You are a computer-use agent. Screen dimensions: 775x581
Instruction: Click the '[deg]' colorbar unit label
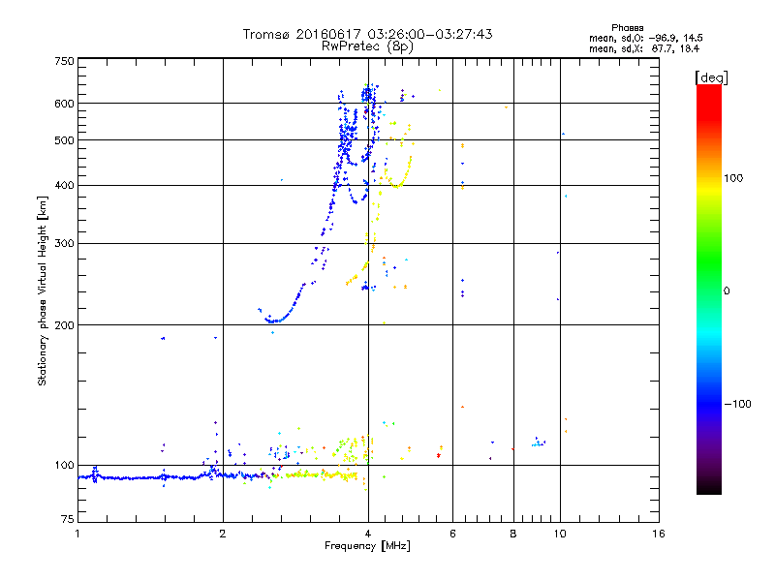[711, 77]
